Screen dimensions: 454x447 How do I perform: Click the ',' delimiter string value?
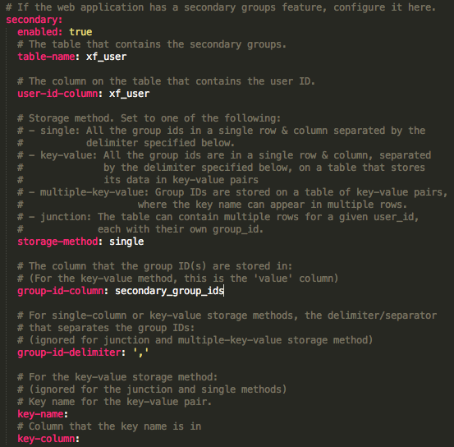pyautogui.click(x=140, y=353)
